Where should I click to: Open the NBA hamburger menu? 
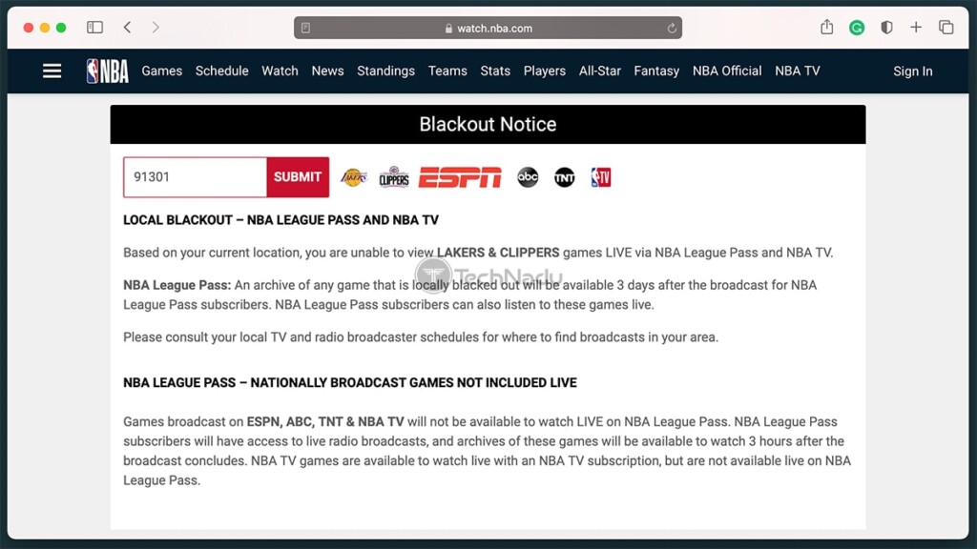coord(52,71)
